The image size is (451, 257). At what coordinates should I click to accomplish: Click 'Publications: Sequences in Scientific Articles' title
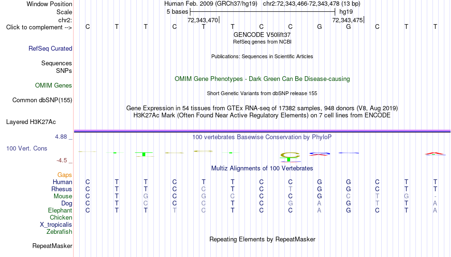(262, 56)
